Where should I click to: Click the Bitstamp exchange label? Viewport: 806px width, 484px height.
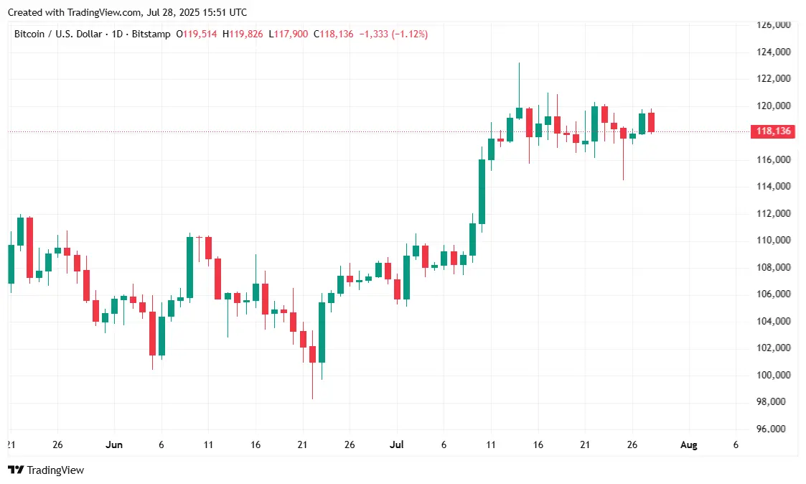(x=151, y=34)
